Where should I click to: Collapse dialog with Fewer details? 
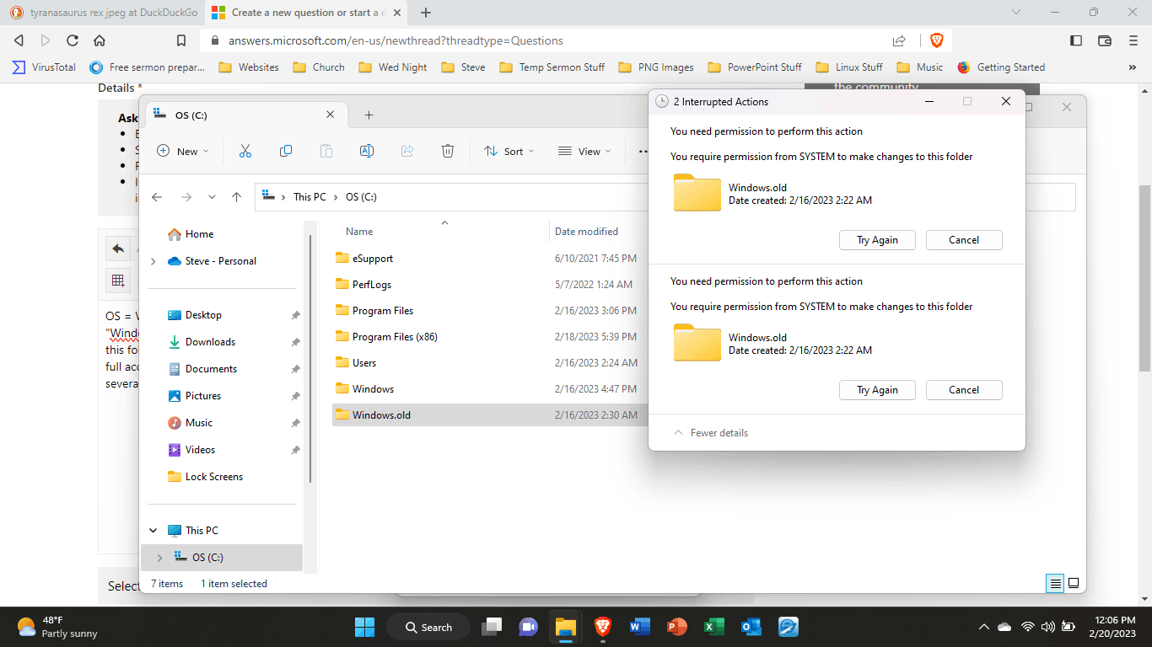click(x=710, y=433)
